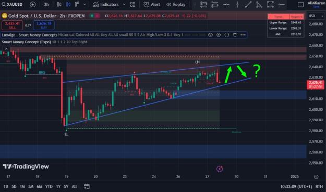Open go to date calendar icon

(87, 186)
